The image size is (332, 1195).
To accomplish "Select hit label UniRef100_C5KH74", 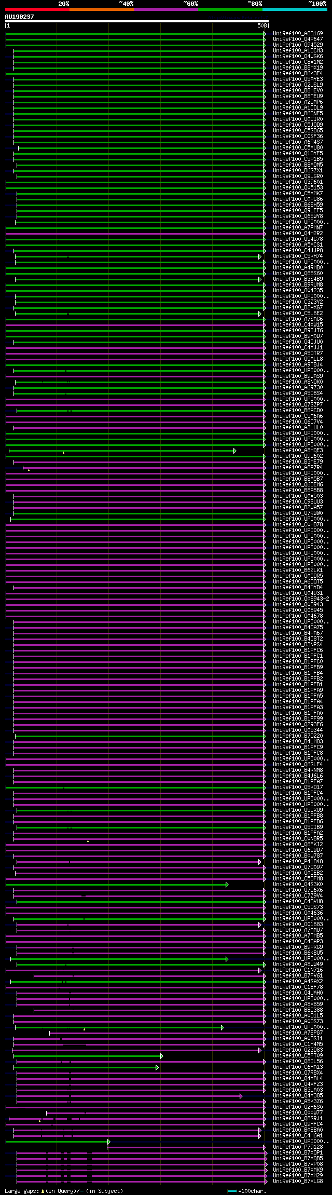I will click(x=298, y=256).
